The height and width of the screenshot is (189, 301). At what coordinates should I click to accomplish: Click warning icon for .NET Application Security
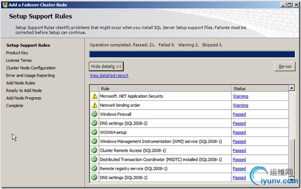(x=94, y=96)
